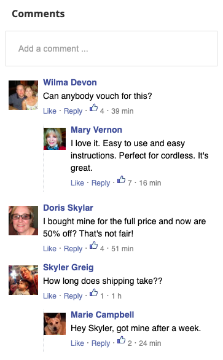Click thumbs-up icon on Marie Campbell's reply
This screenshot has height=360, width=223.
121,340
